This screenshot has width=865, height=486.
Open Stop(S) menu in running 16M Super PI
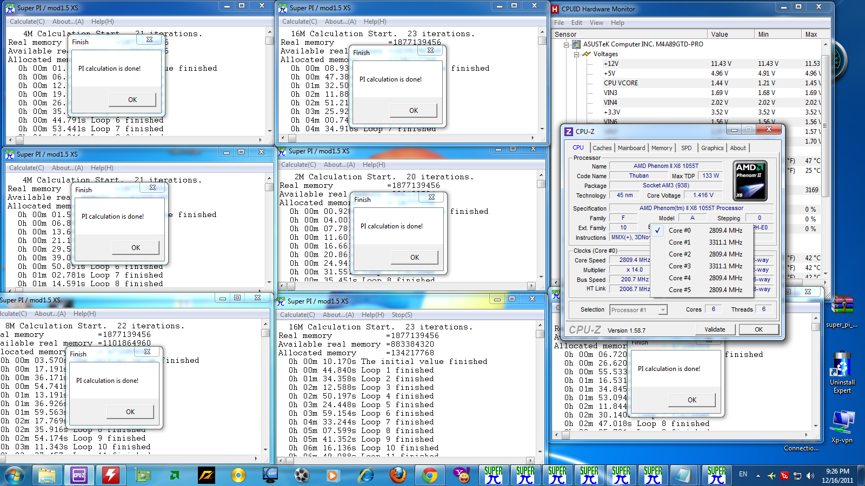pyautogui.click(x=402, y=315)
